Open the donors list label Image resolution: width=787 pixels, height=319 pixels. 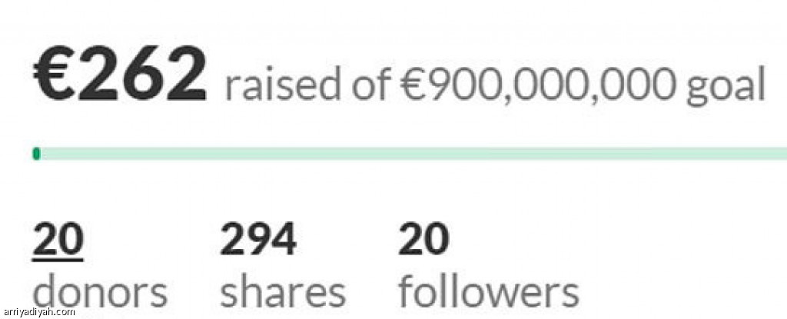point(99,292)
